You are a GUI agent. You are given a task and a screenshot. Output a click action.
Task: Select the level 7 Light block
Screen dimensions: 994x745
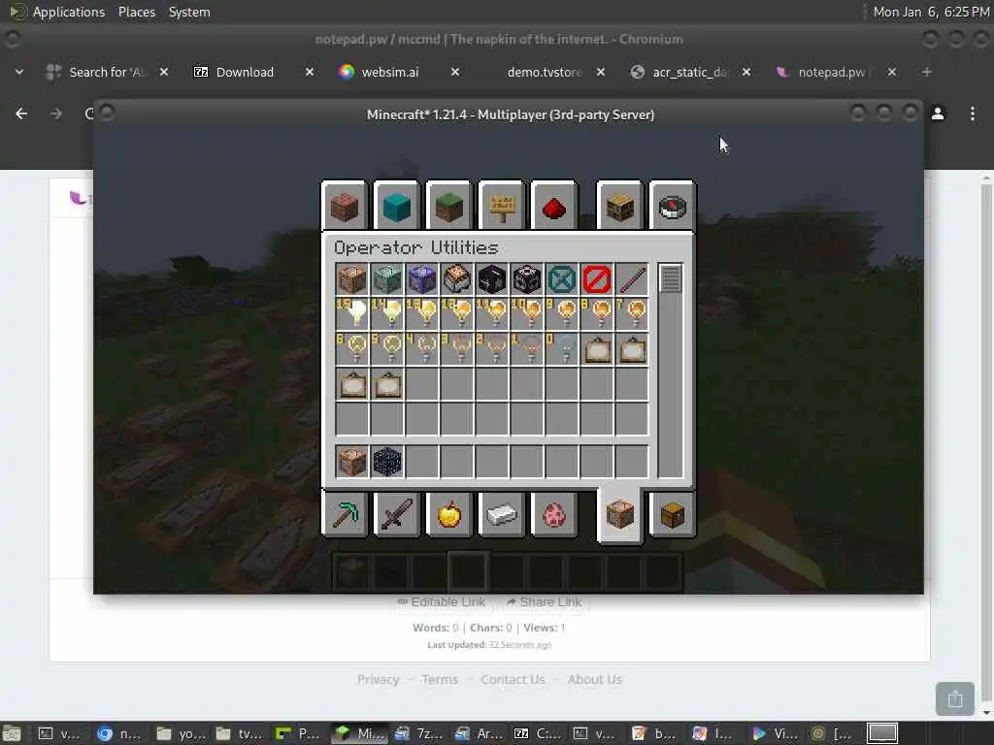pos(631,314)
